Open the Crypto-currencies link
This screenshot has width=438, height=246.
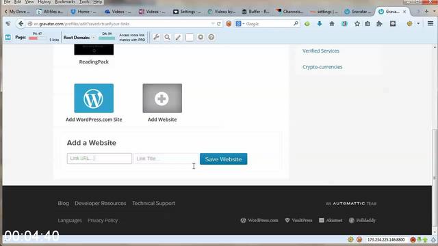[x=322, y=67]
